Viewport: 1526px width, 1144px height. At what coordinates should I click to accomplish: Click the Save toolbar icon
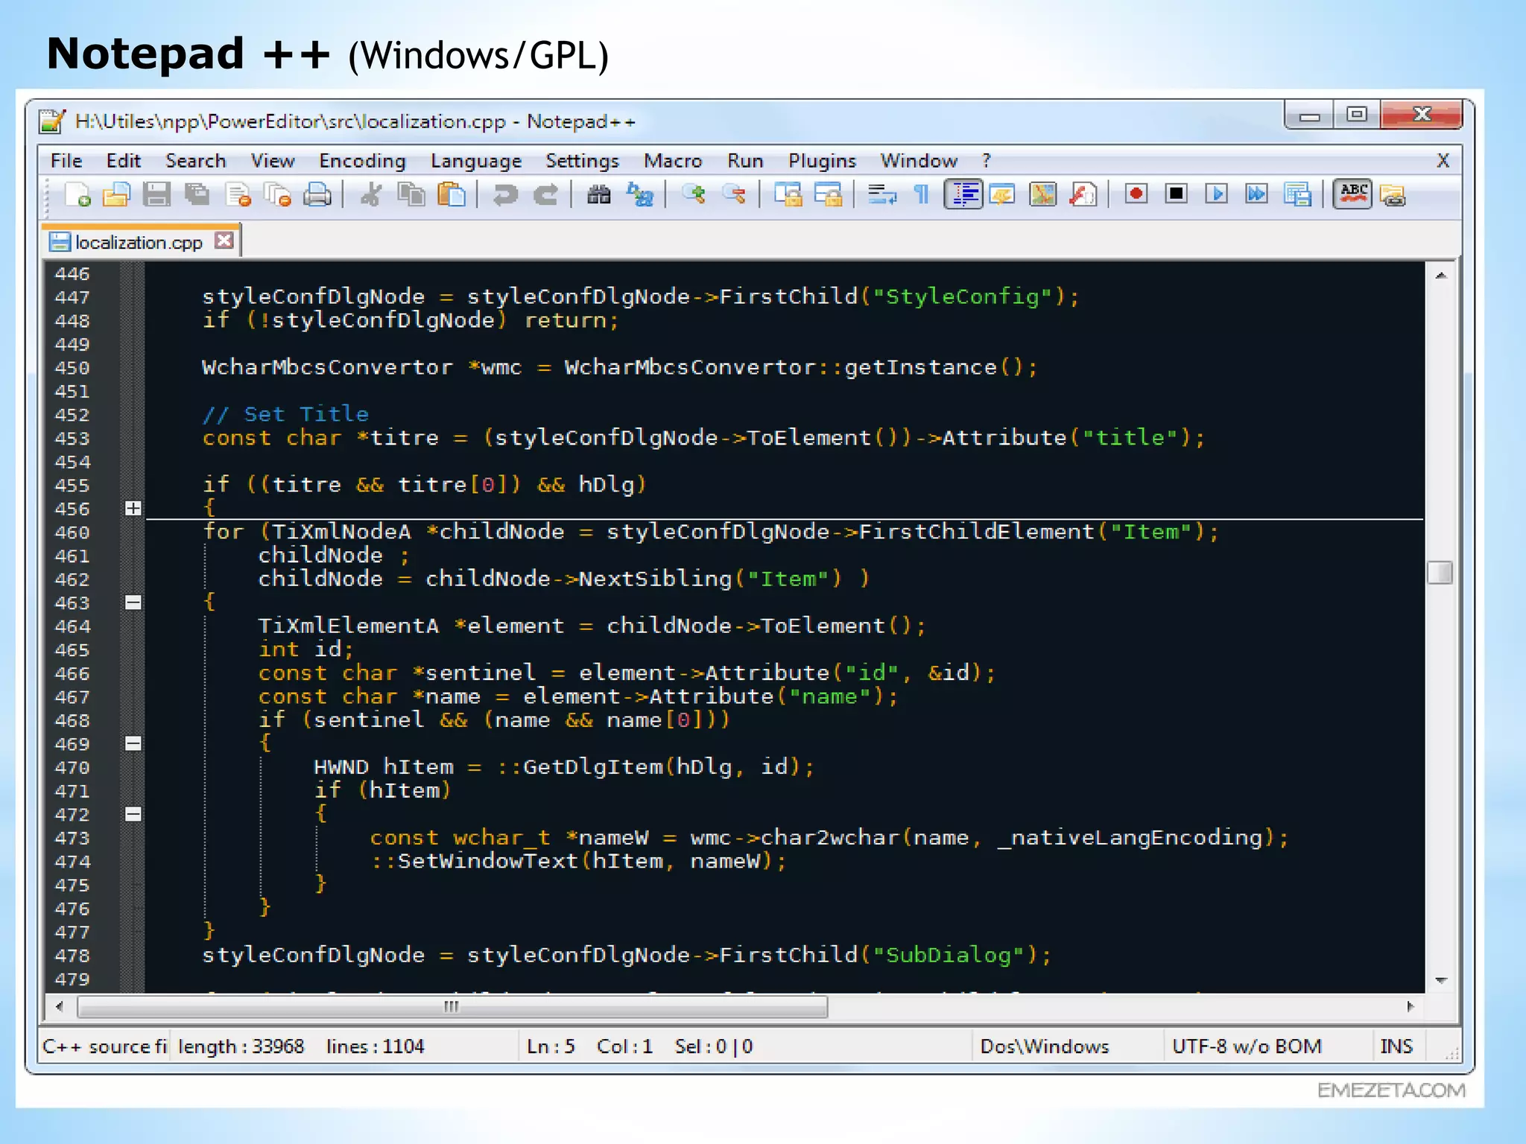coord(156,195)
